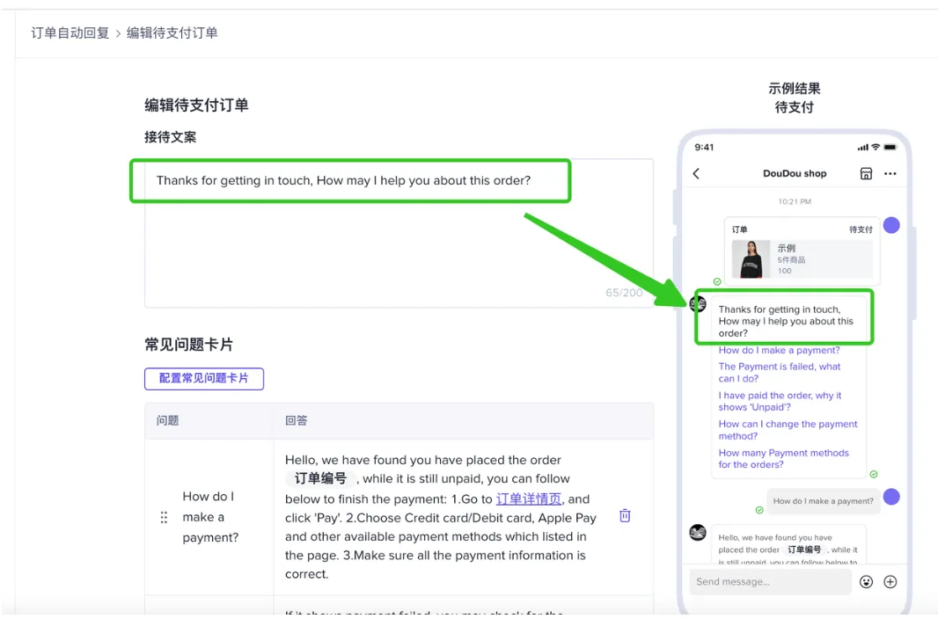
Task: Open the 订单详情页 hyperlink in answer
Action: point(529,499)
